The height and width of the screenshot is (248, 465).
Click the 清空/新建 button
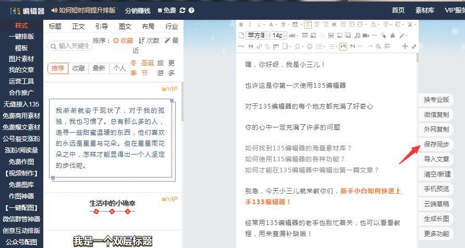pyautogui.click(x=437, y=174)
